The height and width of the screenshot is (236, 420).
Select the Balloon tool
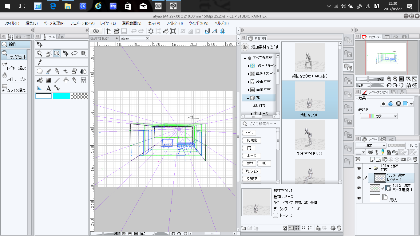coord(40,71)
